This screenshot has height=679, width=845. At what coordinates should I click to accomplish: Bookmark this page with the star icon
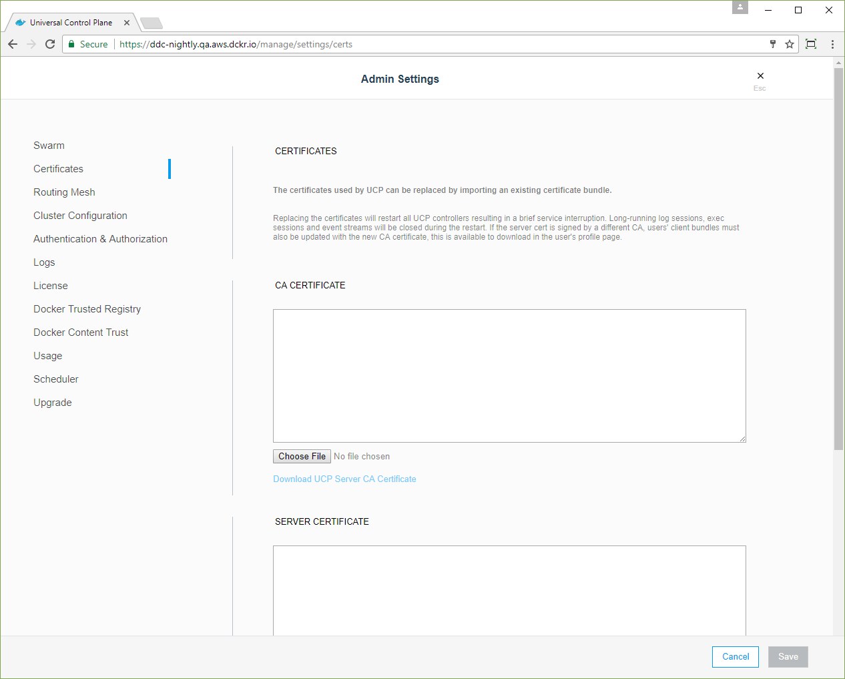click(790, 44)
